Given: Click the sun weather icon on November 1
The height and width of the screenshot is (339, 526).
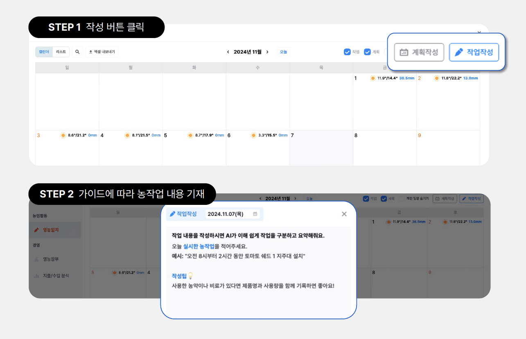Looking at the screenshot, I should tap(373, 78).
